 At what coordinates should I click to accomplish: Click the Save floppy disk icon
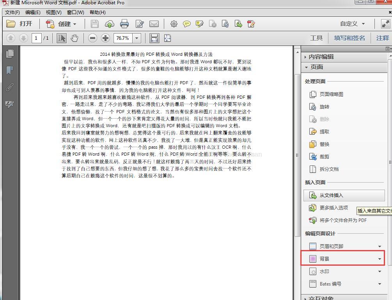94,24
